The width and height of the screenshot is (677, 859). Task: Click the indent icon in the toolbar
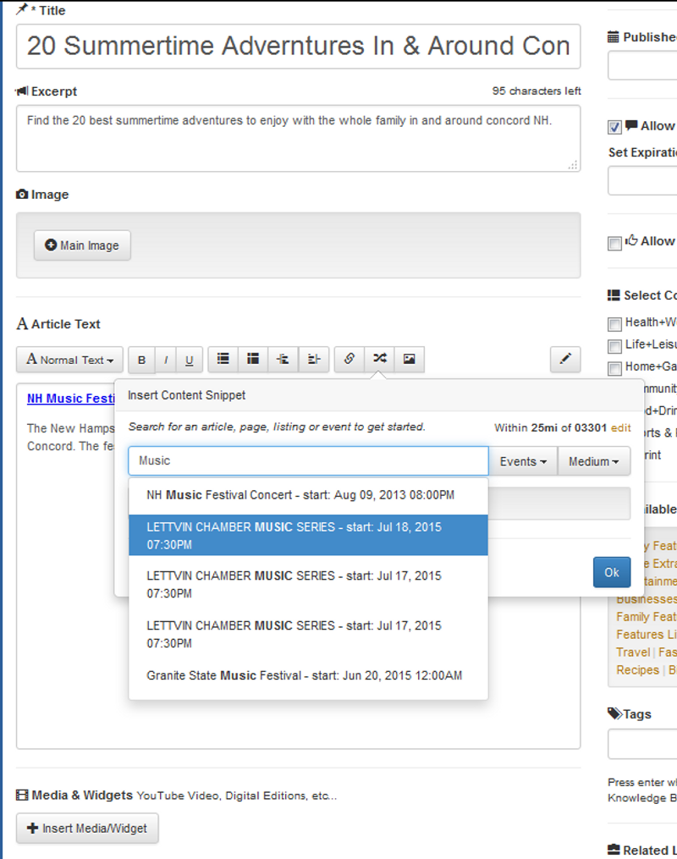[x=314, y=360]
